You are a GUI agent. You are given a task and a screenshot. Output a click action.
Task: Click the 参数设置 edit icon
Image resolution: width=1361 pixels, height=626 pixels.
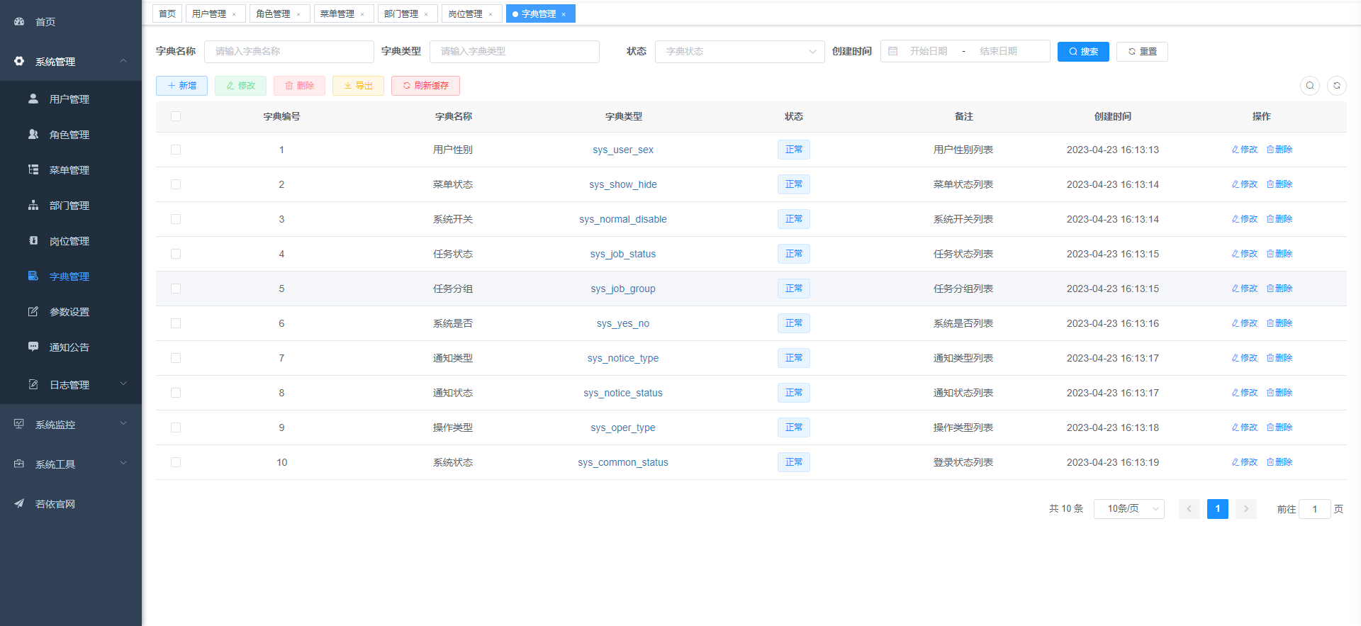tap(33, 311)
